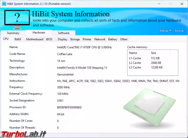
Task: Open the About link
Action: click(179, 31)
